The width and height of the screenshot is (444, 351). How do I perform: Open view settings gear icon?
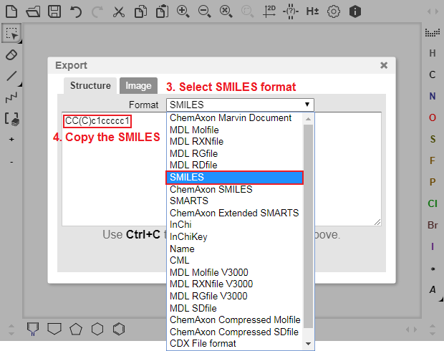click(x=334, y=11)
